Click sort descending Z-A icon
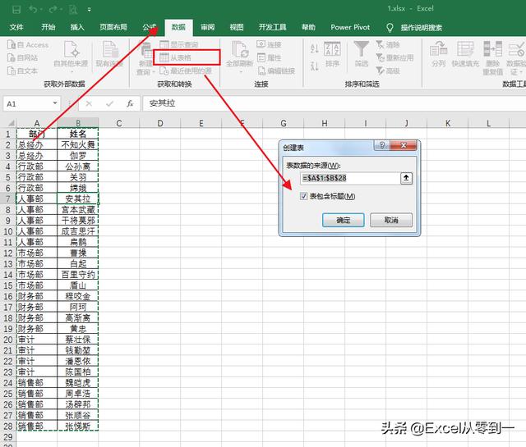This screenshot has height=447, width=526. pos(314,66)
